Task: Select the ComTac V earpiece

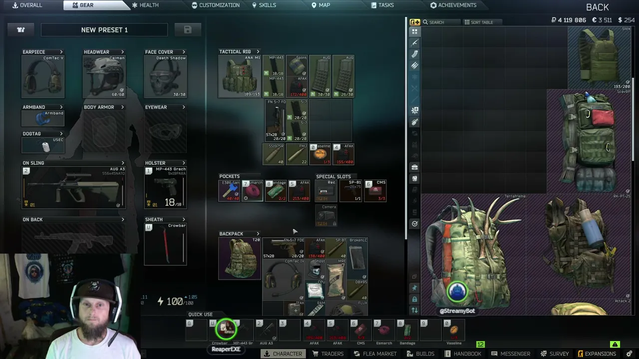Action: [43, 76]
